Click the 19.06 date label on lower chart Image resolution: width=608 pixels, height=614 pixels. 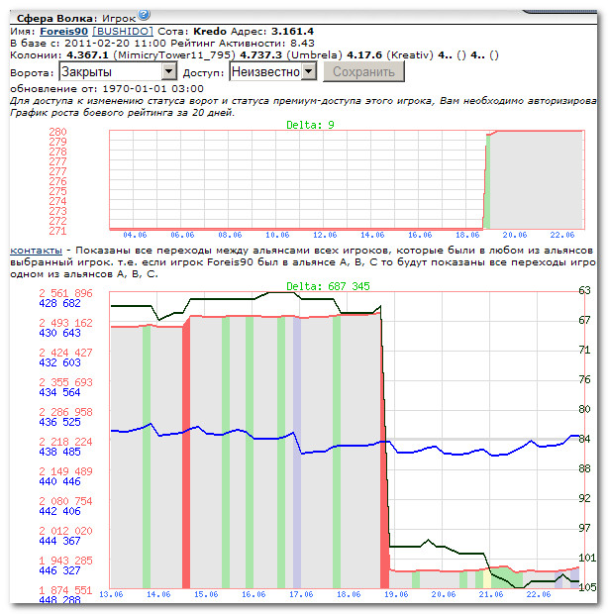[x=396, y=594]
